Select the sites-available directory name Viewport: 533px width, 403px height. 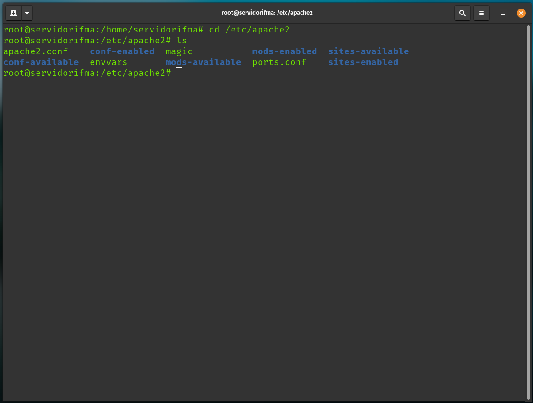[x=368, y=51]
